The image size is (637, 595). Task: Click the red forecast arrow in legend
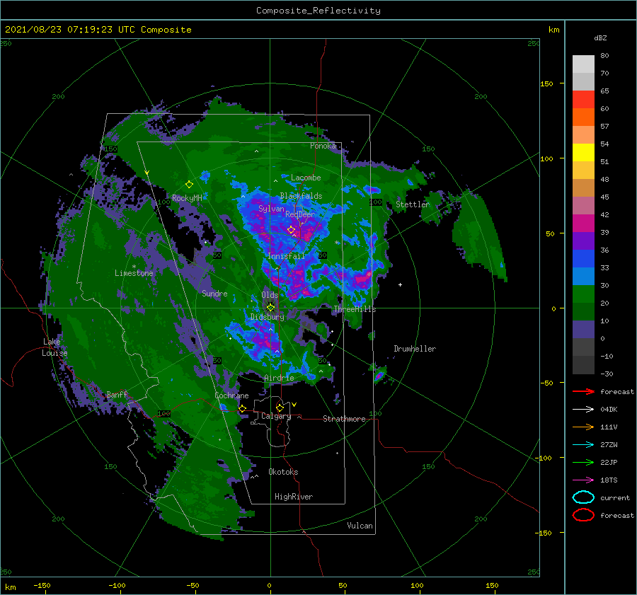(x=583, y=391)
